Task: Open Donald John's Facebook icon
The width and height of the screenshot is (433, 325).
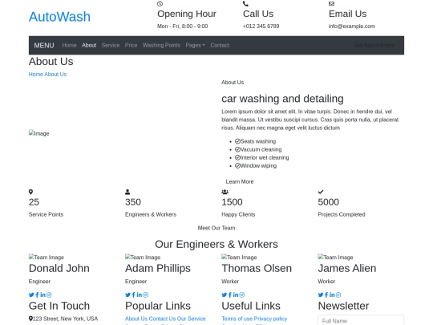Action: click(37, 295)
